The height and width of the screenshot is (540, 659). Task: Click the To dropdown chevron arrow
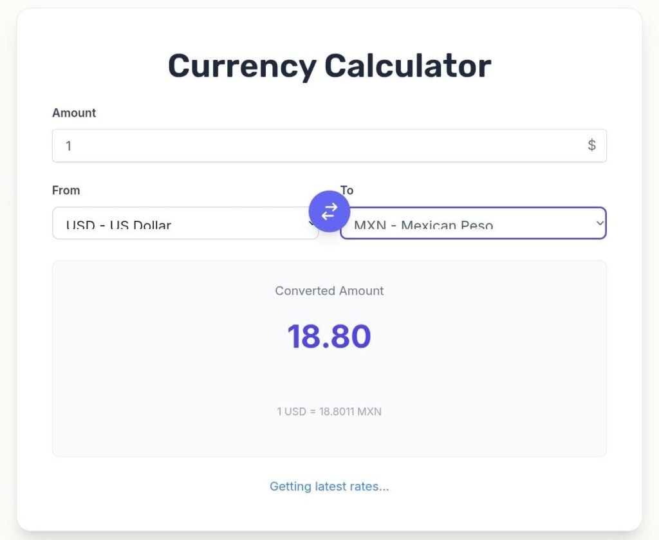pos(599,223)
